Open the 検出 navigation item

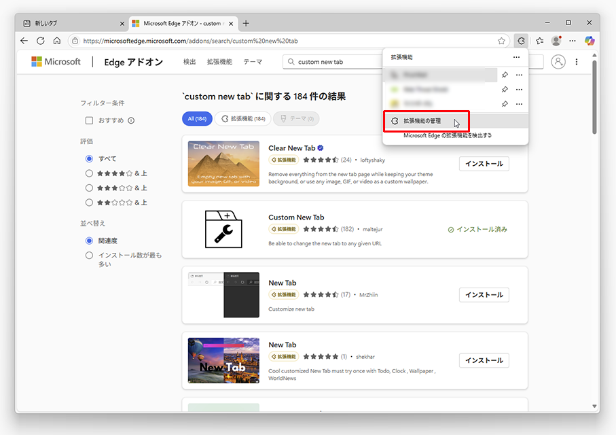tap(189, 62)
